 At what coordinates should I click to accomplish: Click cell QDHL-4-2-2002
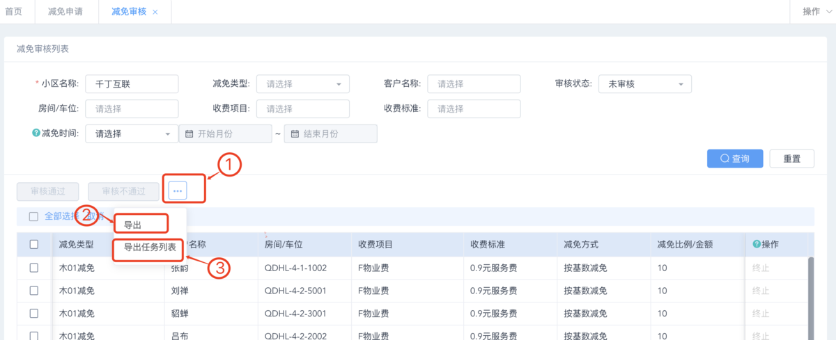pos(296,336)
